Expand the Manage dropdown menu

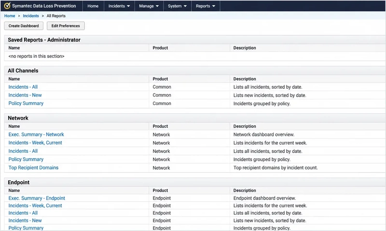click(149, 6)
